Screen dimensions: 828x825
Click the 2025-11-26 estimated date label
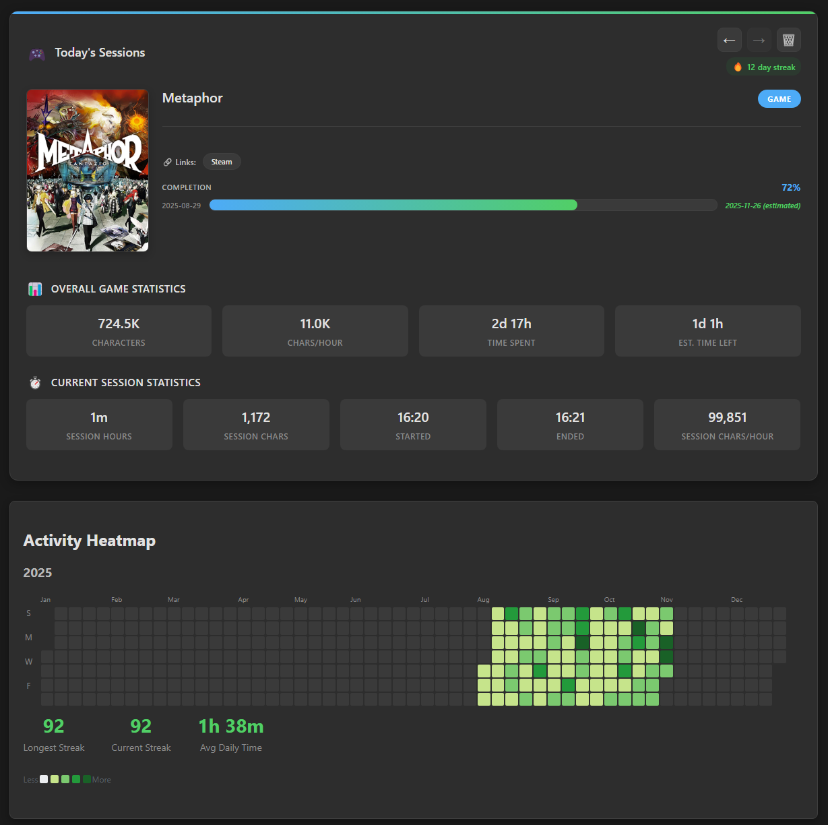pos(762,206)
